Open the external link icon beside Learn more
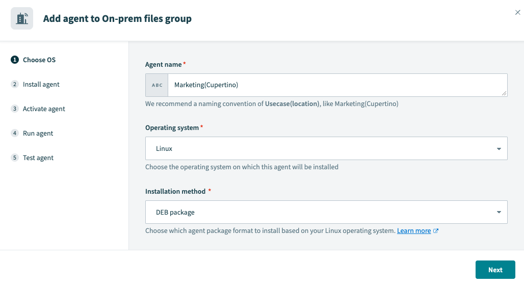The height and width of the screenshot is (287, 524). pyautogui.click(x=436, y=231)
